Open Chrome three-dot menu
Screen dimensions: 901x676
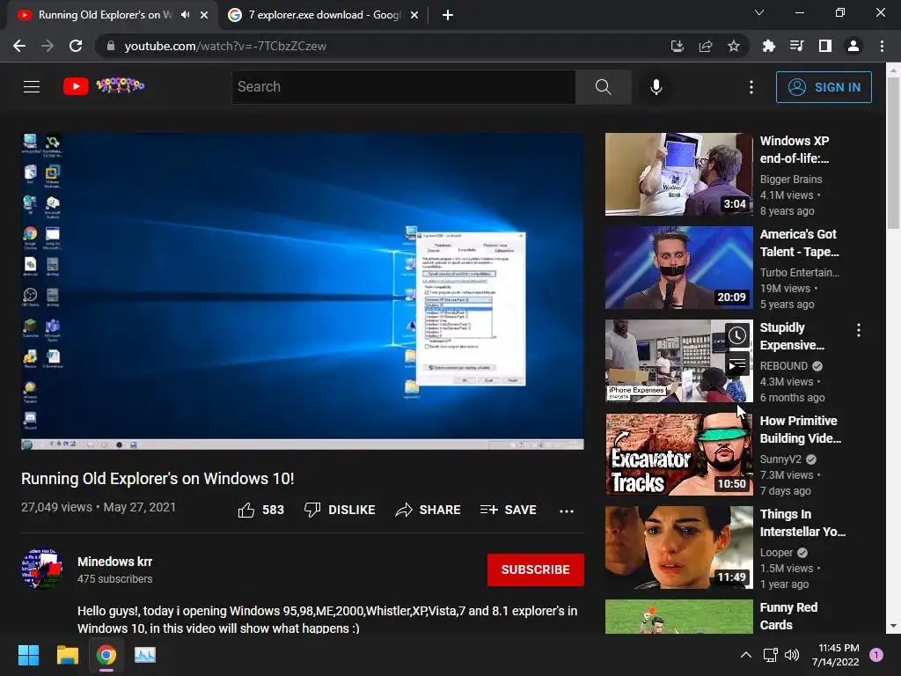point(882,46)
